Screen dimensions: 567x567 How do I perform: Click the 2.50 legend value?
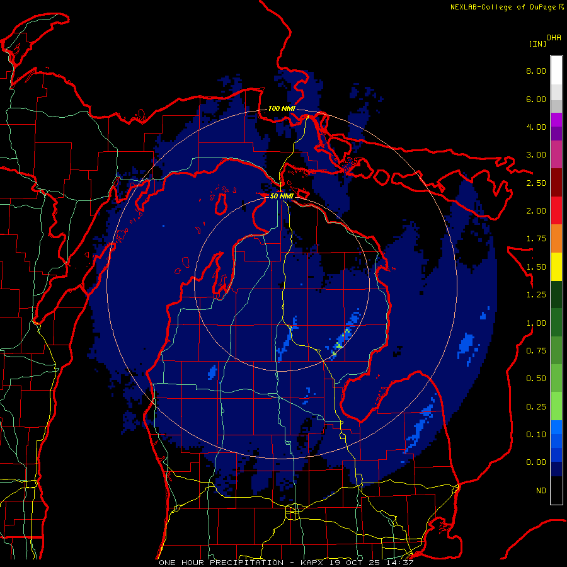point(536,183)
